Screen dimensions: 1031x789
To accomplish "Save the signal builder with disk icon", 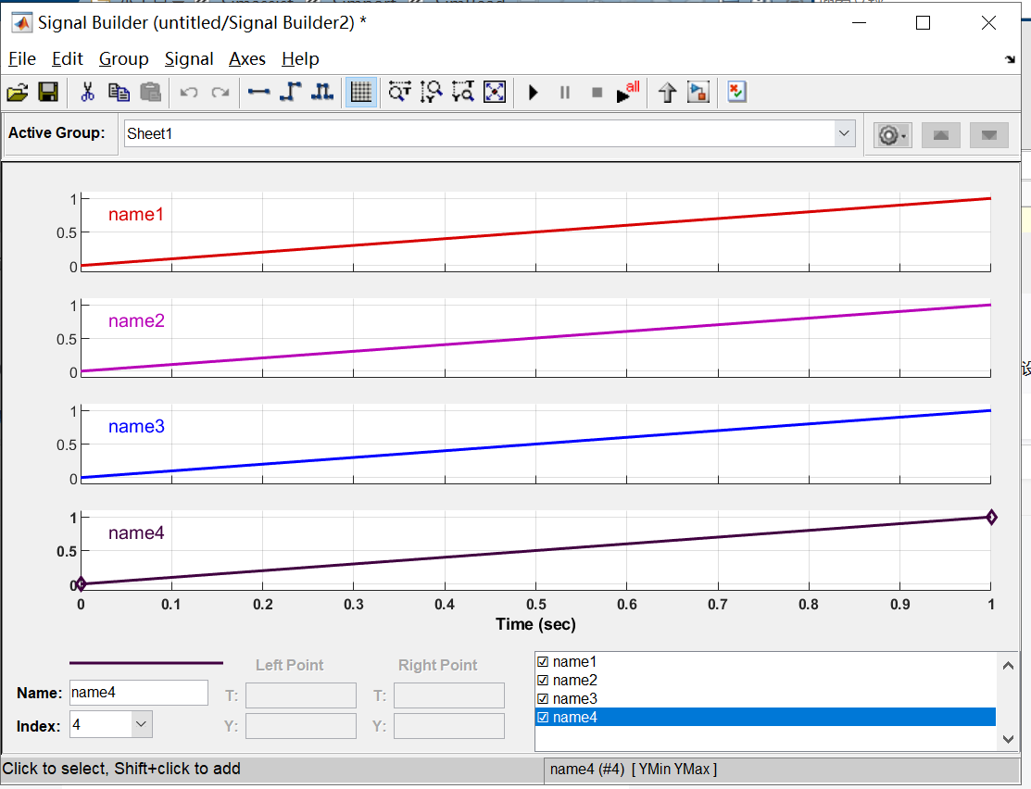I will (x=49, y=92).
